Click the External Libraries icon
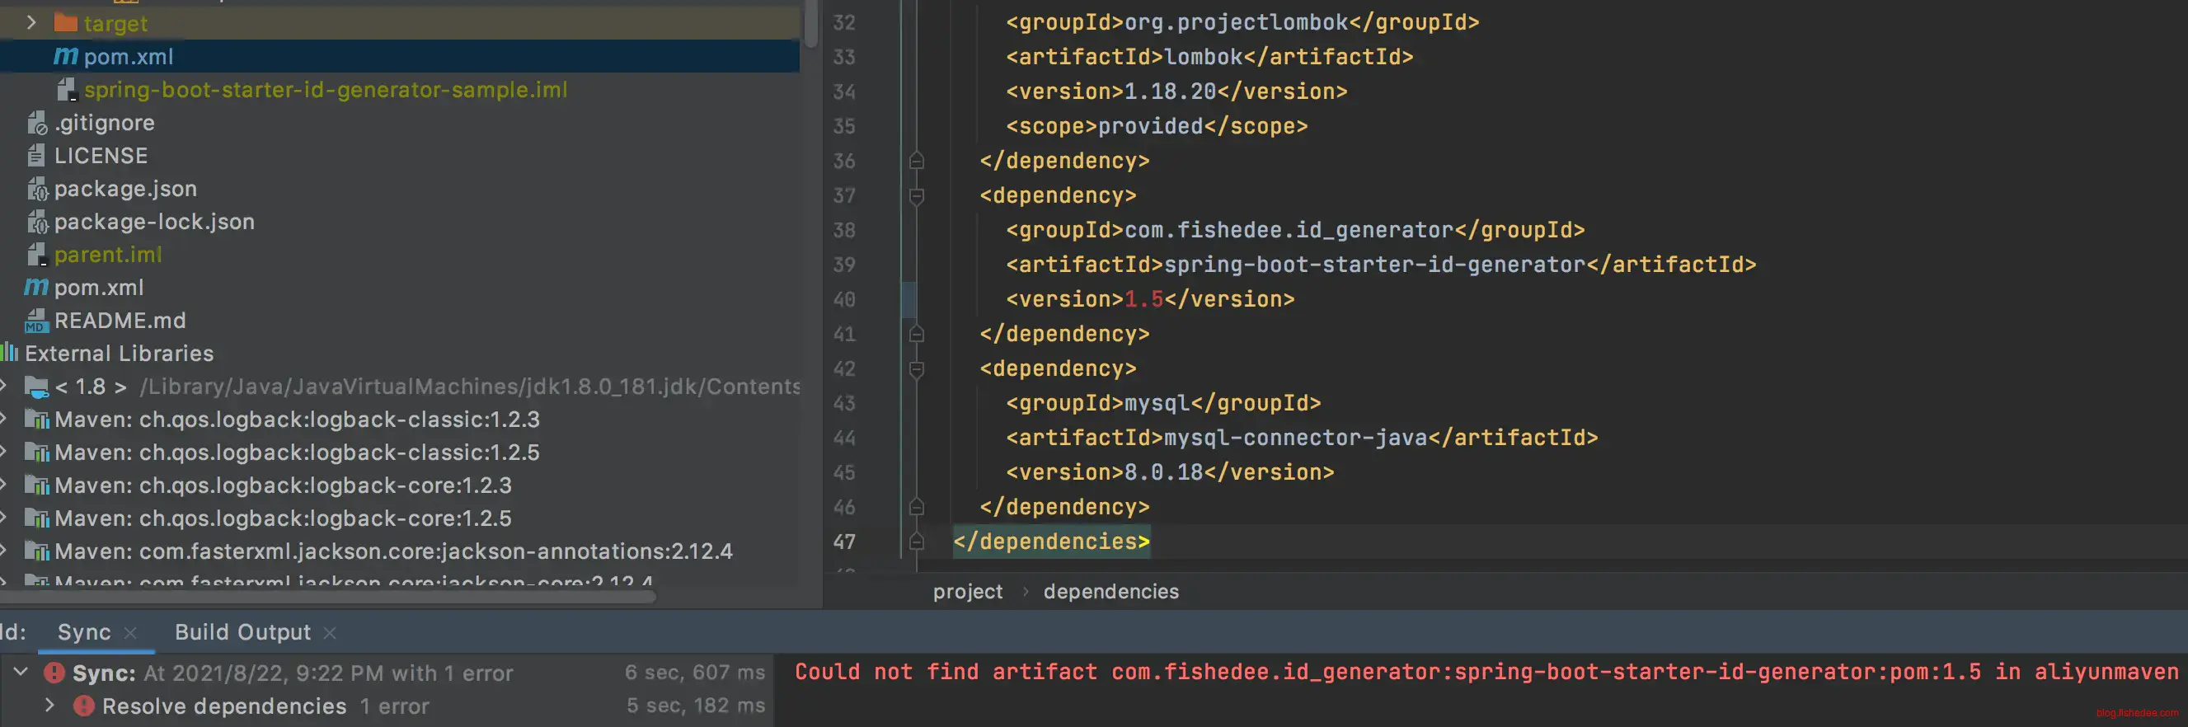This screenshot has height=727, width=2188. pos(10,354)
